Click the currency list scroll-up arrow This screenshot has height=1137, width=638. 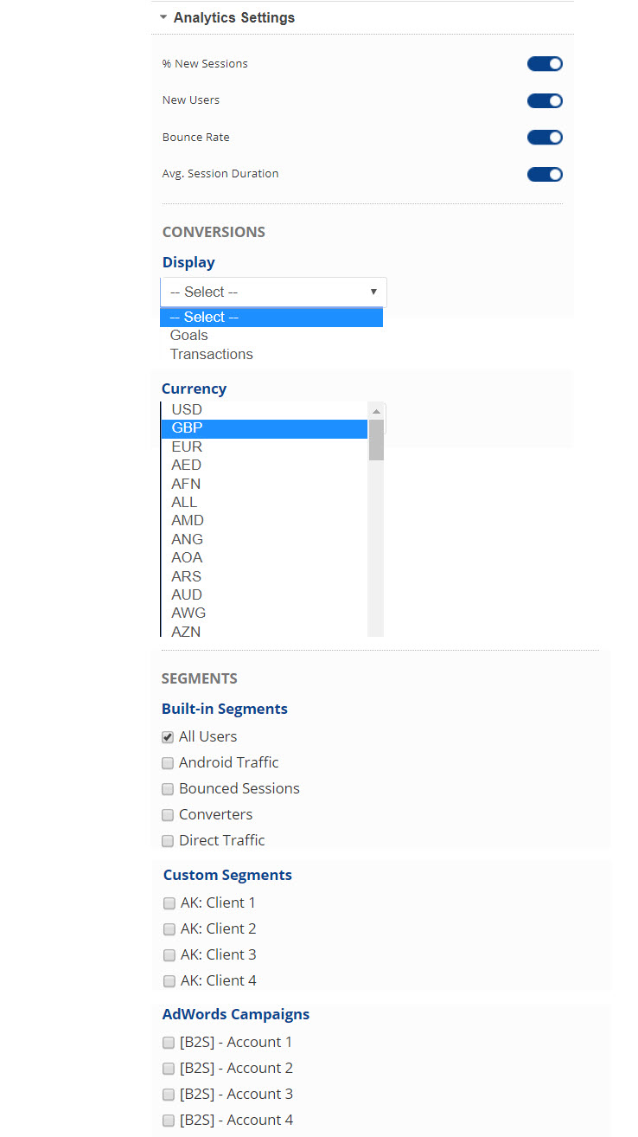pos(376,411)
